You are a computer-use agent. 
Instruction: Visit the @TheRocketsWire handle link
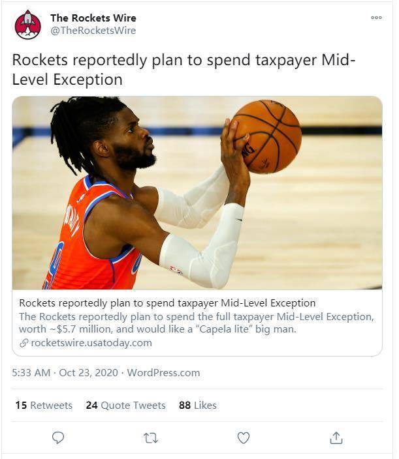93,31
